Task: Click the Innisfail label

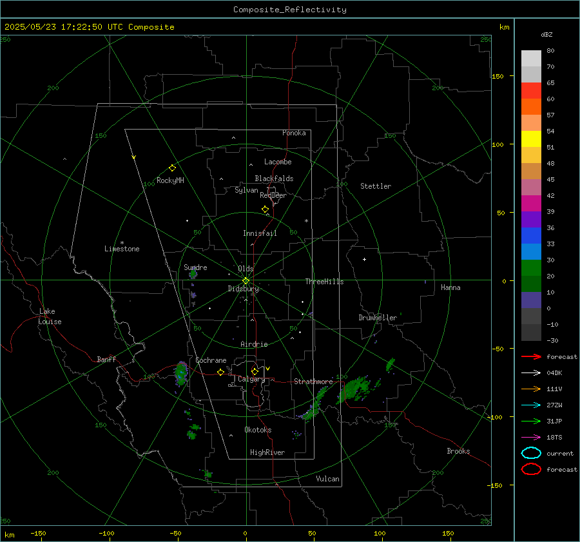Action: point(260,233)
